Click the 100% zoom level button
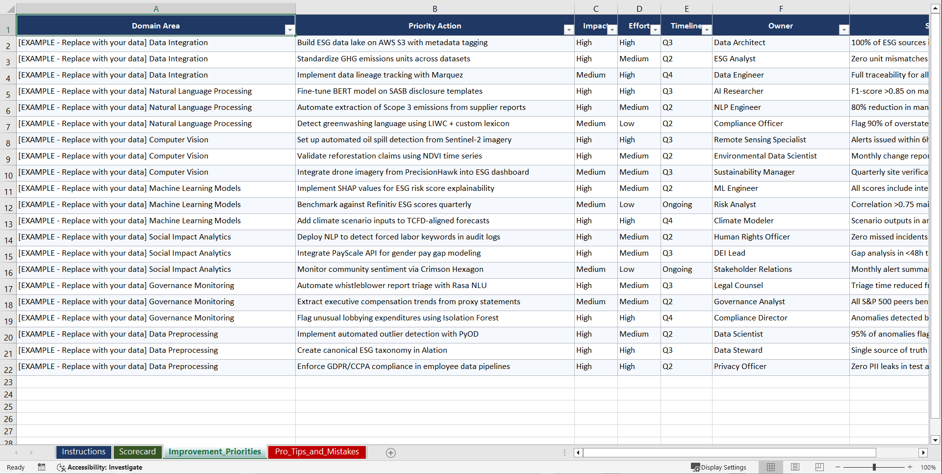This screenshot has height=474, width=942. 928,467
